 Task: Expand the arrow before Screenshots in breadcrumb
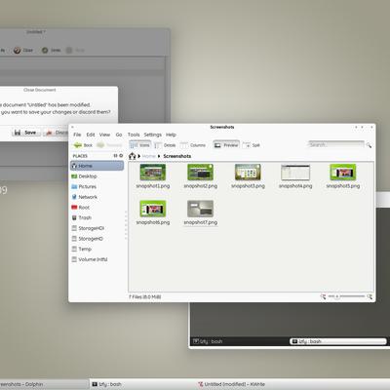tap(159, 156)
